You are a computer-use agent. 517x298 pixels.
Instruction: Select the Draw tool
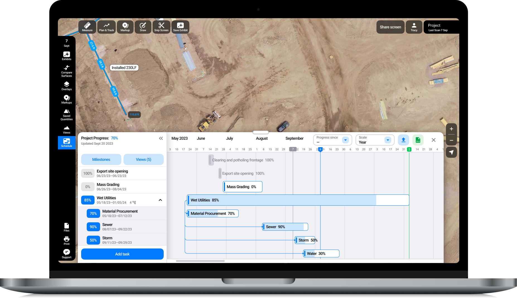[143, 27]
